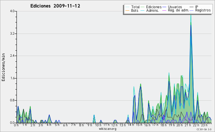Click the orange Bots legend color line

tap(127, 10)
